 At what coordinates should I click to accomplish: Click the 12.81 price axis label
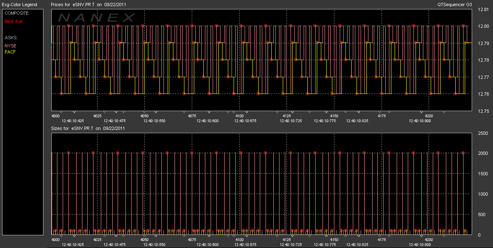(483, 9)
